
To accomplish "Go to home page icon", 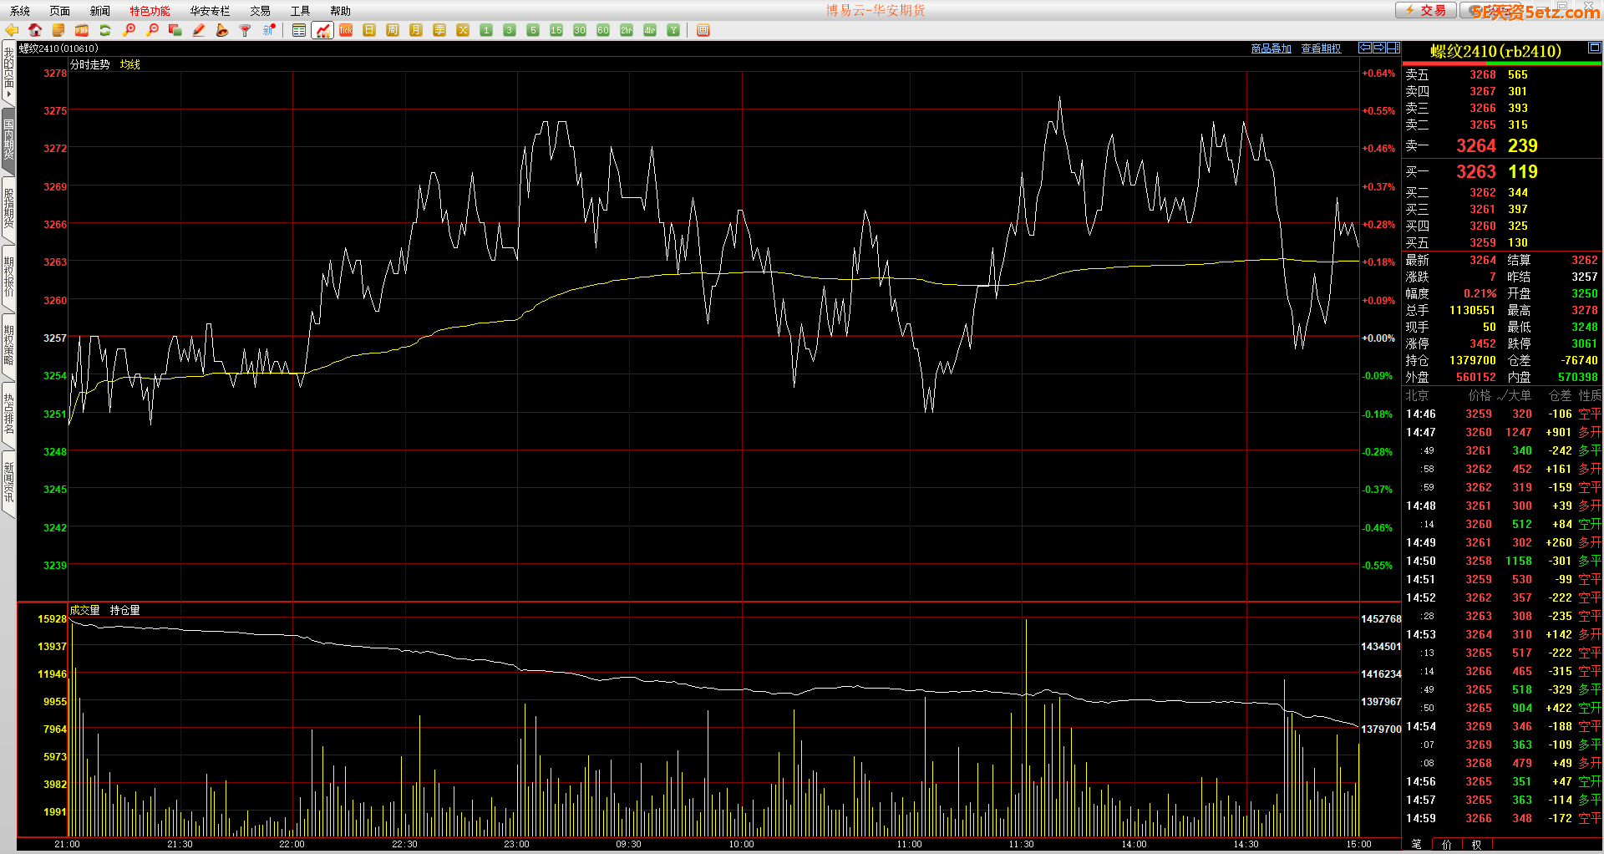I will point(35,30).
